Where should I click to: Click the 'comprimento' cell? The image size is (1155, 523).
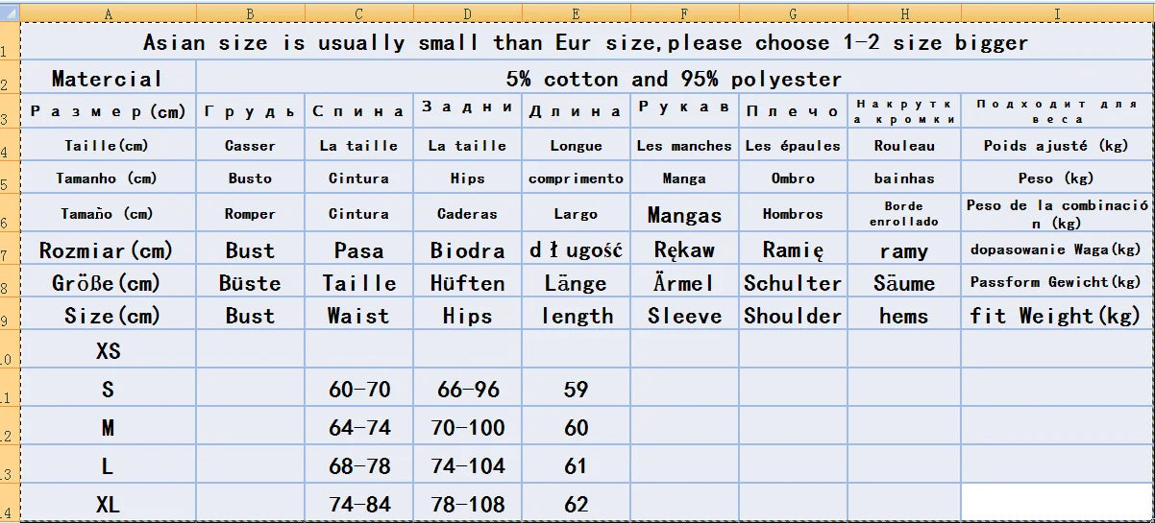pos(577,178)
